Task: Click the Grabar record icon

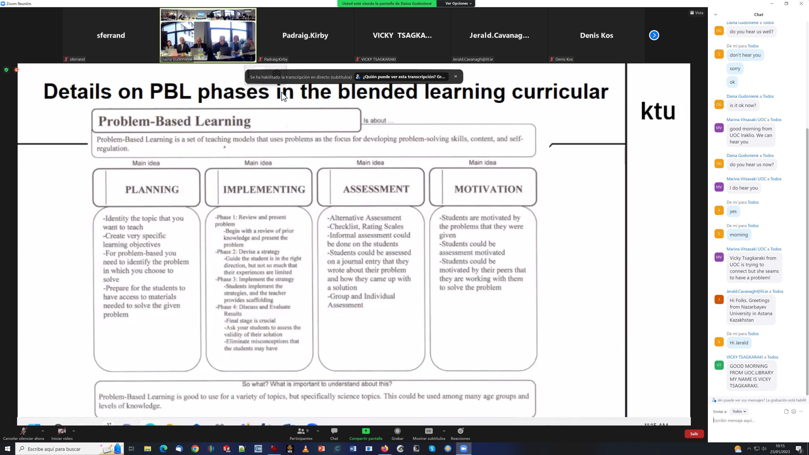Action: (397, 431)
